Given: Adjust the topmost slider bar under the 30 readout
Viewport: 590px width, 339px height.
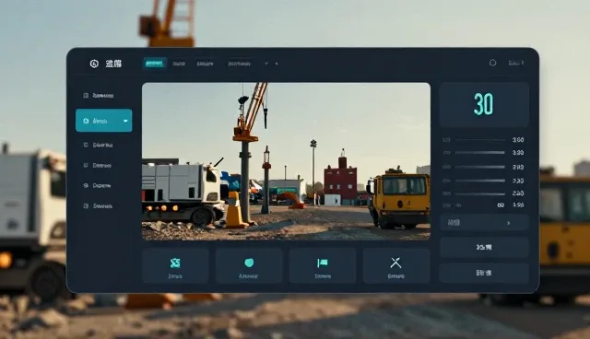Looking at the screenshot, I should [x=479, y=140].
